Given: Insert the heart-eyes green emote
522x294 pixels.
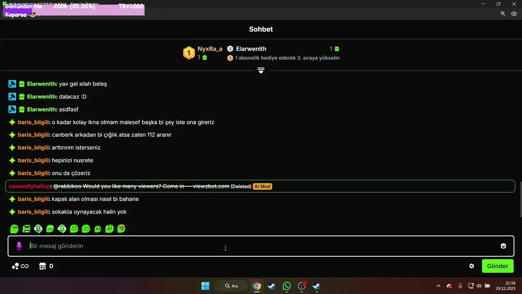Looking at the screenshot, I should [x=122, y=229].
